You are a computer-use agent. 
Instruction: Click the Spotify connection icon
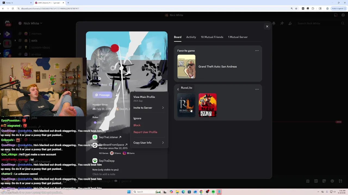(95, 137)
